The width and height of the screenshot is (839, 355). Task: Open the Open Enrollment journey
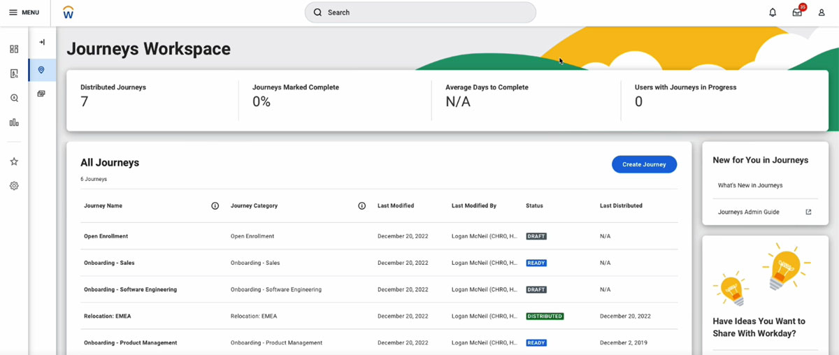point(106,236)
